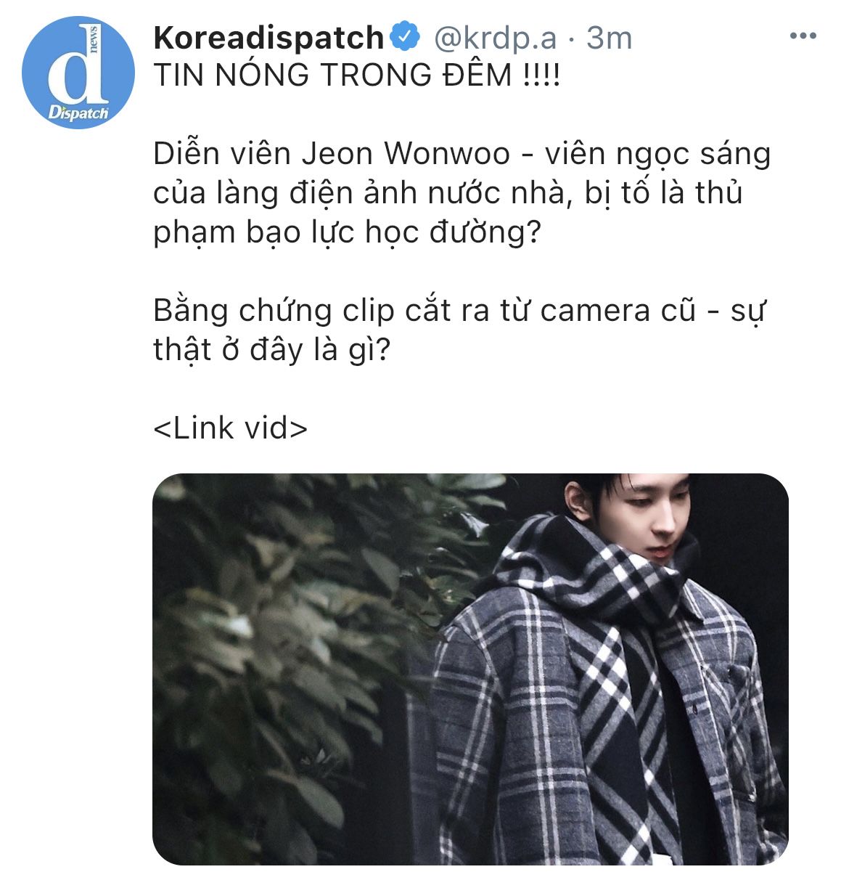The width and height of the screenshot is (849, 872).
Task: Click the Dispatch wordmark in the avatar
Action: (78, 112)
